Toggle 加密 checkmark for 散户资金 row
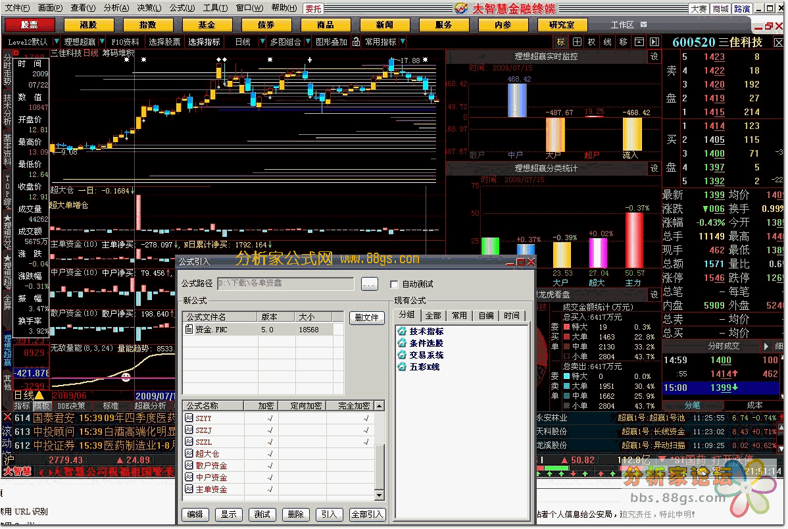 (270, 466)
